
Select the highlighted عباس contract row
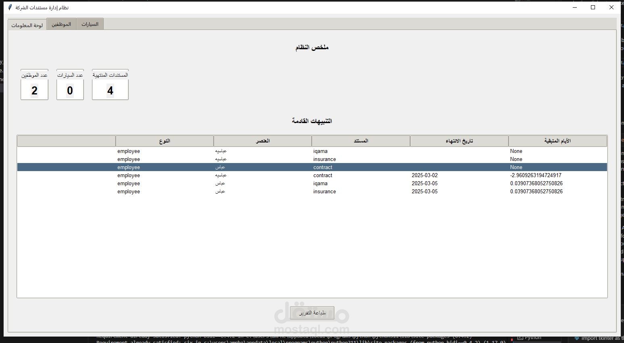[x=312, y=167]
